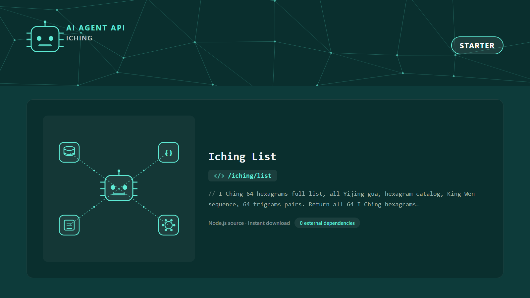Viewport: 530px width, 298px height.
Task: Click the document notes icon
Action: [69, 225]
